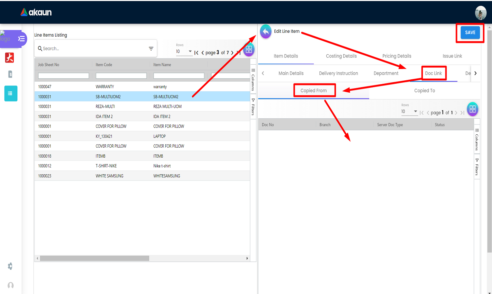Open the settings gear in the sidebar
The width and height of the screenshot is (492, 294).
click(x=10, y=266)
